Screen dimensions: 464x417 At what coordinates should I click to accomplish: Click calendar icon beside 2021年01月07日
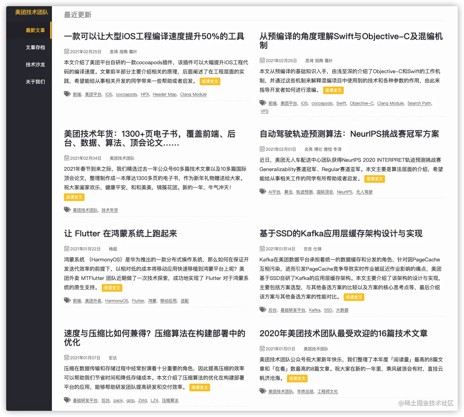67,358
